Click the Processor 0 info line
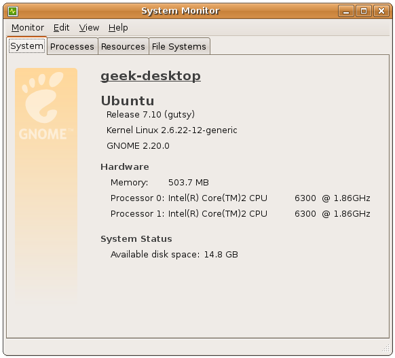Screen dimensions: 395x358 coord(240,198)
